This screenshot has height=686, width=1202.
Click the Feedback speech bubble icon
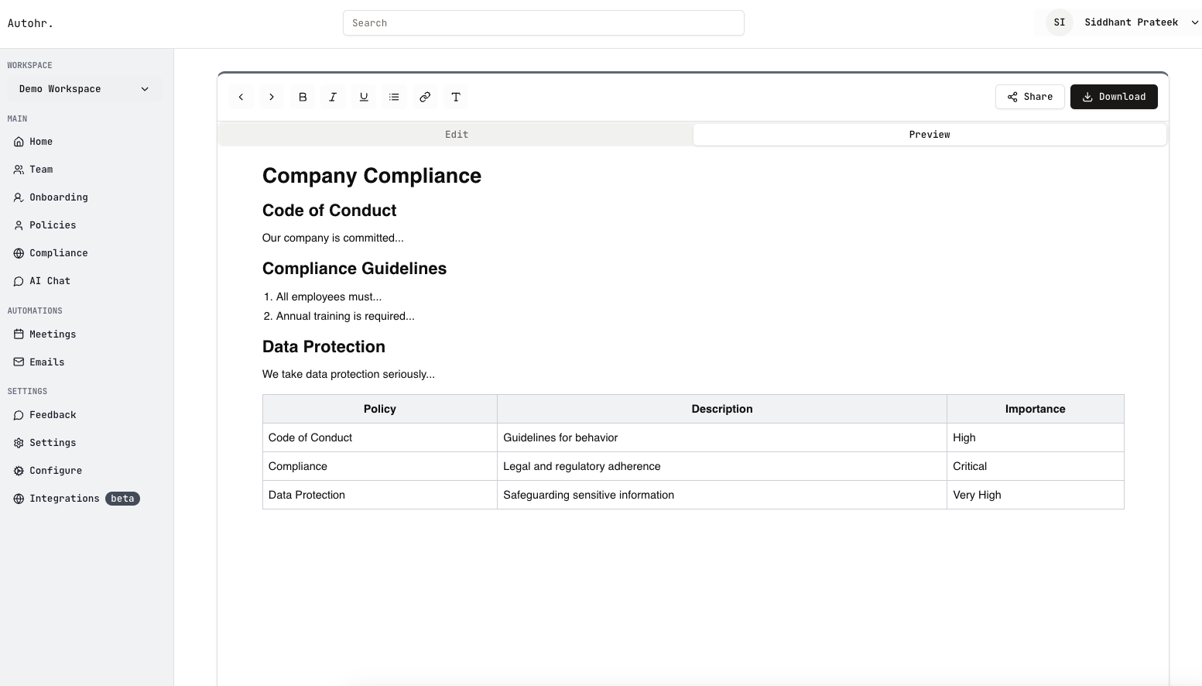pos(19,415)
